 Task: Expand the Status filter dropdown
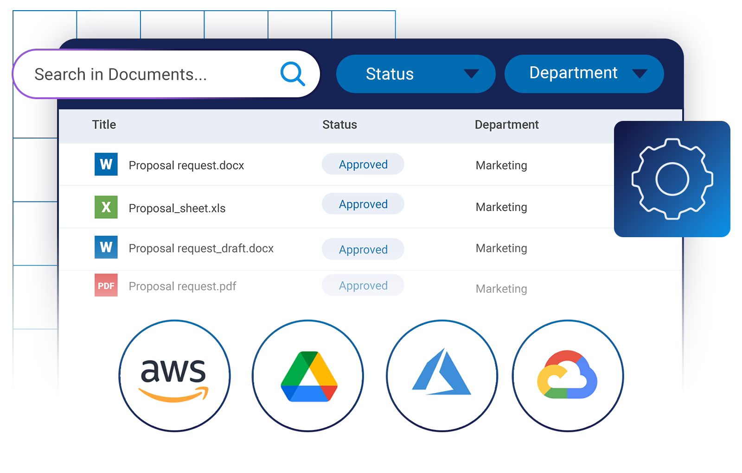point(416,74)
